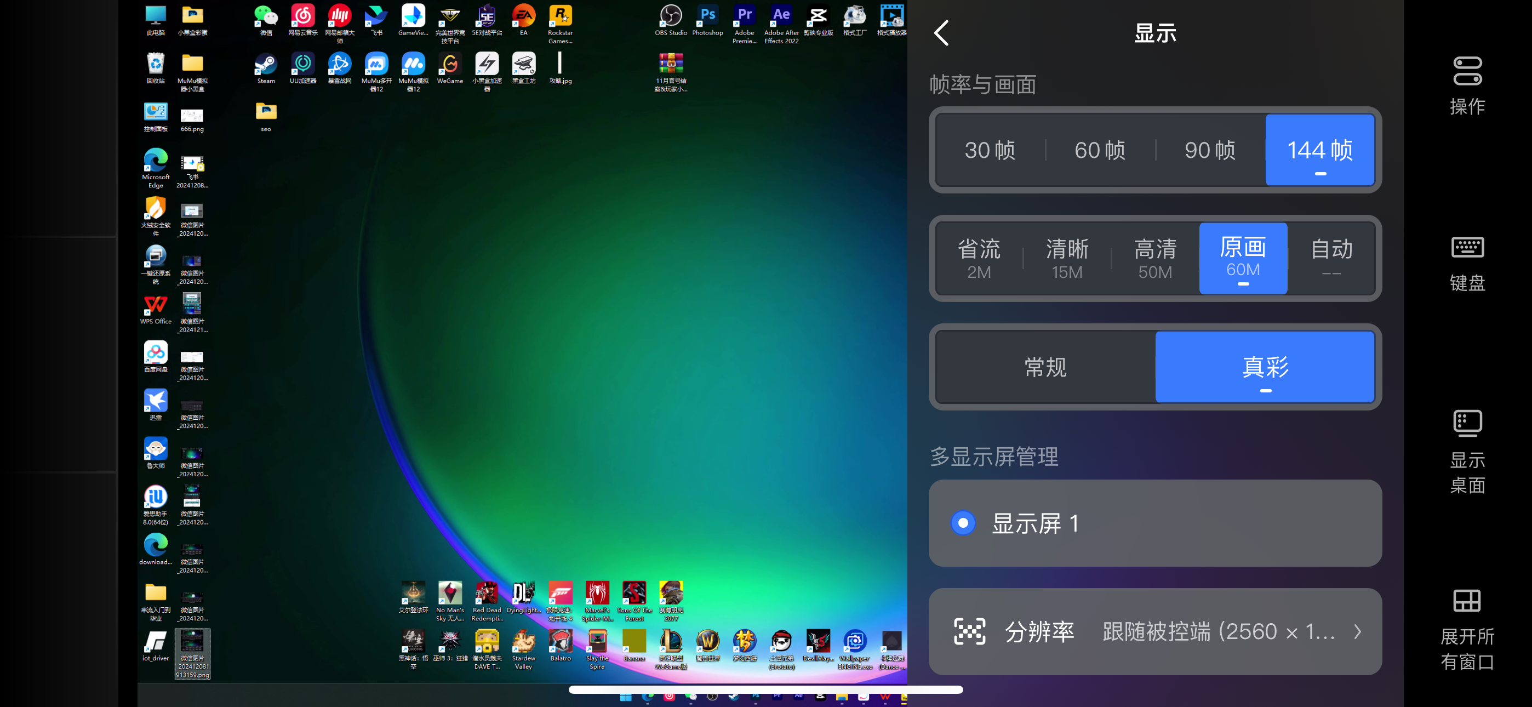Open 剪映专业版 desktop icon

click(819, 20)
